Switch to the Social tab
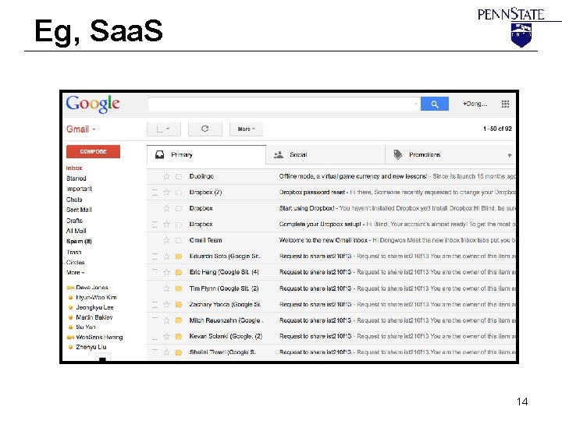The width and height of the screenshot is (562, 421). (x=325, y=154)
